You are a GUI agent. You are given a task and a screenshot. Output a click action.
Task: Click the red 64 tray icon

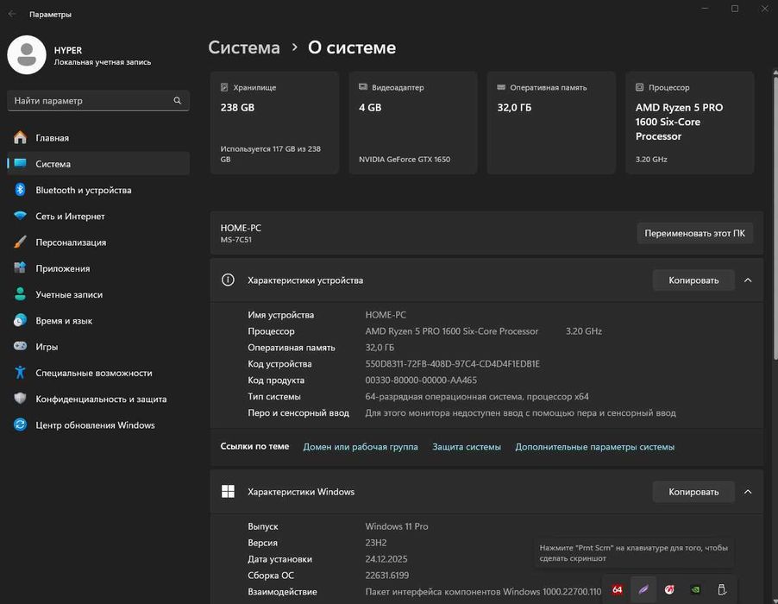618,589
